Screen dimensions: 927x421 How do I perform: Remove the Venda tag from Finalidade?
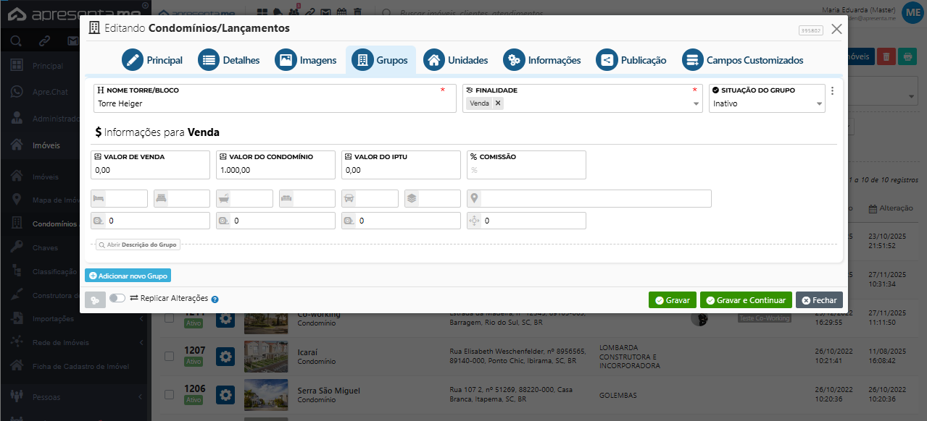point(498,103)
